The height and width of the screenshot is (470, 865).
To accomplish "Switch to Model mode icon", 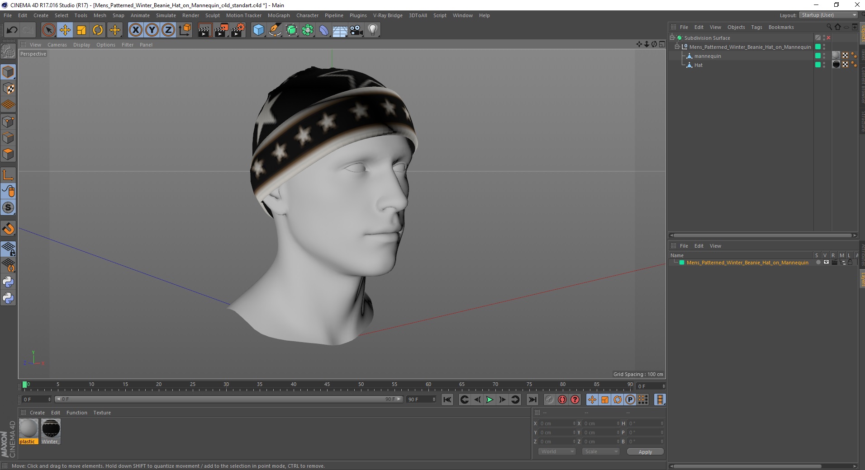I will pyautogui.click(x=8, y=72).
